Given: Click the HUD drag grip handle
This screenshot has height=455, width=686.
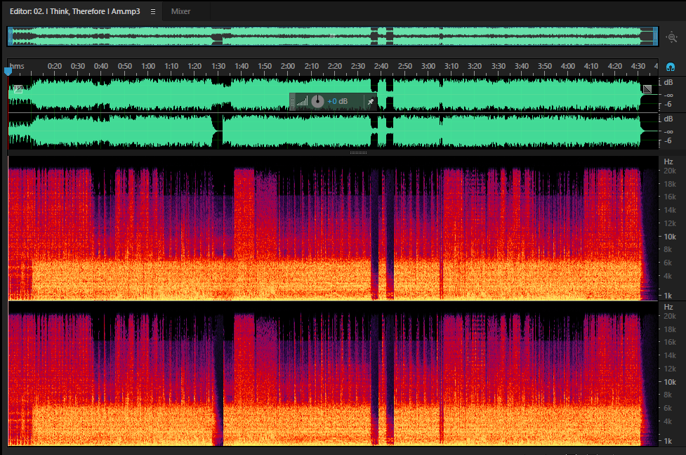Looking at the screenshot, I should 293,102.
